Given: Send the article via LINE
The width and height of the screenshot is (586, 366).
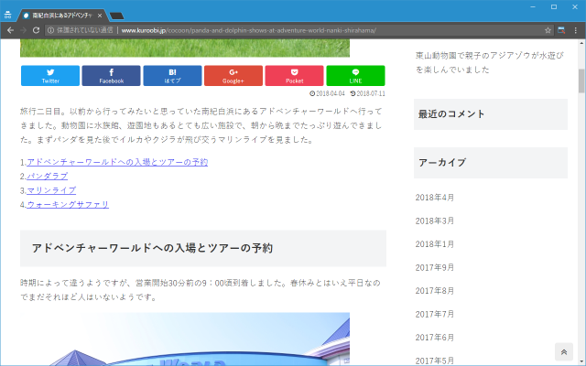Looking at the screenshot, I should pyautogui.click(x=355, y=76).
